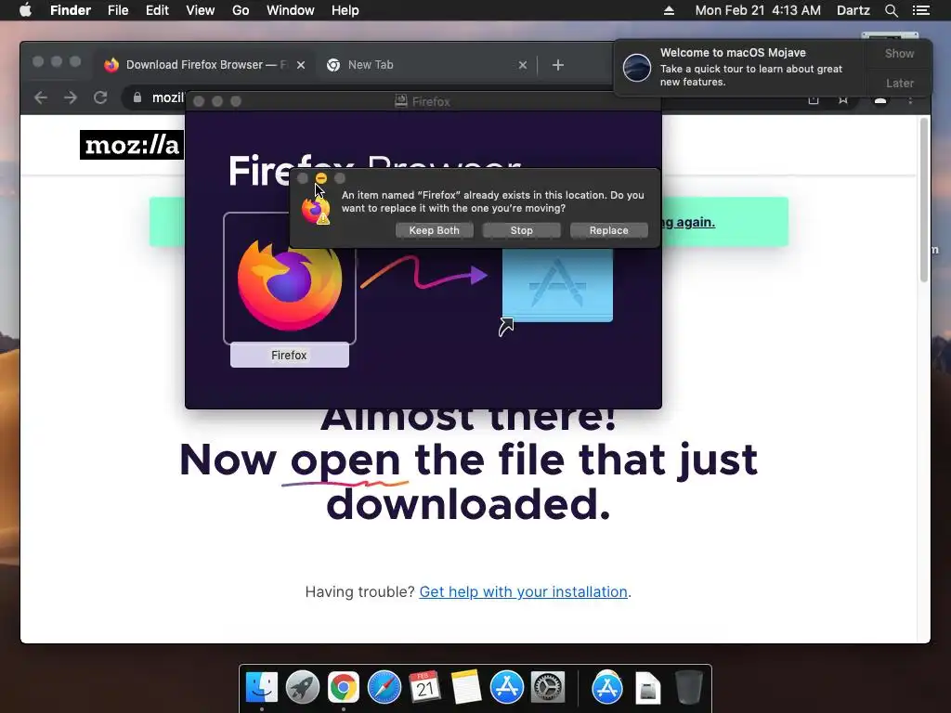Go forward in Chrome
Image resolution: width=951 pixels, height=713 pixels.
(71, 97)
